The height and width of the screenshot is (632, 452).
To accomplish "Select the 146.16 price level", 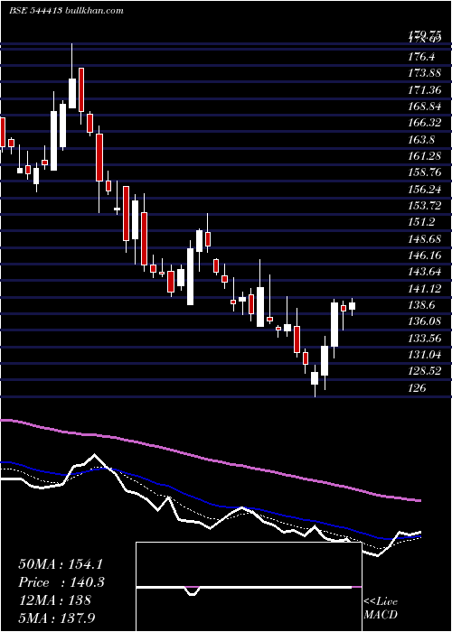I will [425, 256].
